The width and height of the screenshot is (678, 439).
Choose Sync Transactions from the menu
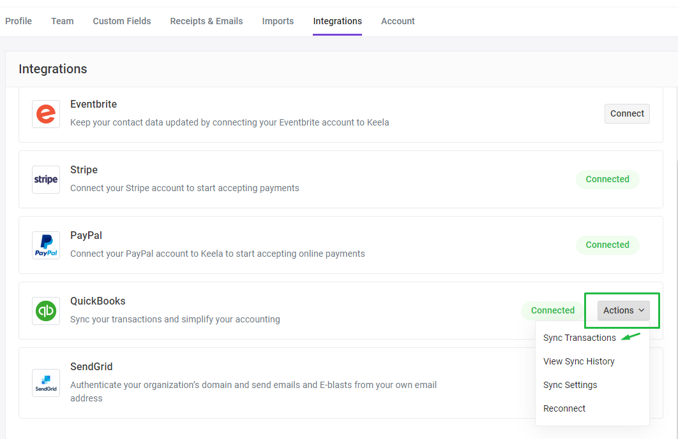pyautogui.click(x=580, y=338)
